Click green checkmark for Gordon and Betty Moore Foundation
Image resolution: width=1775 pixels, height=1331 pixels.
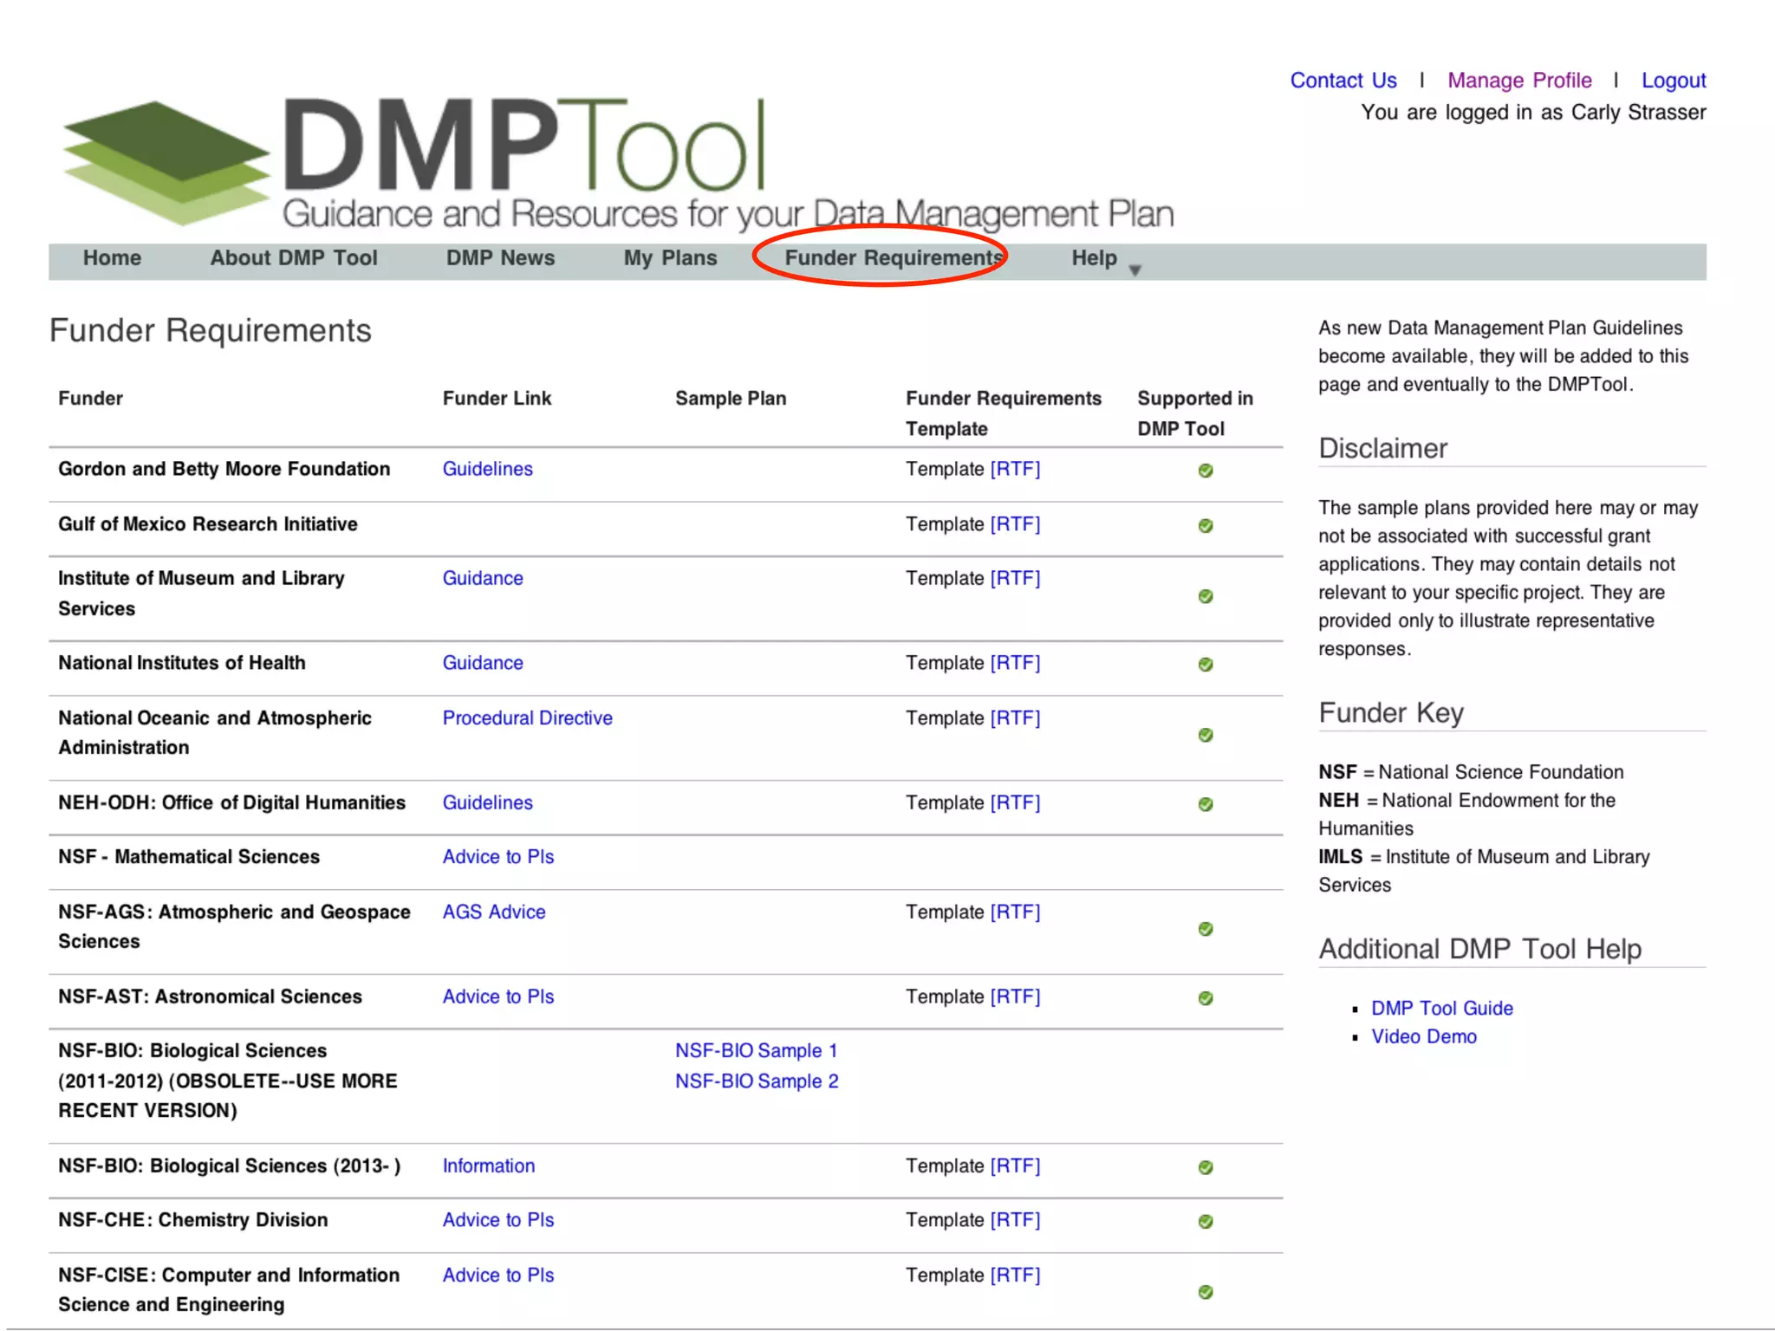1205,471
